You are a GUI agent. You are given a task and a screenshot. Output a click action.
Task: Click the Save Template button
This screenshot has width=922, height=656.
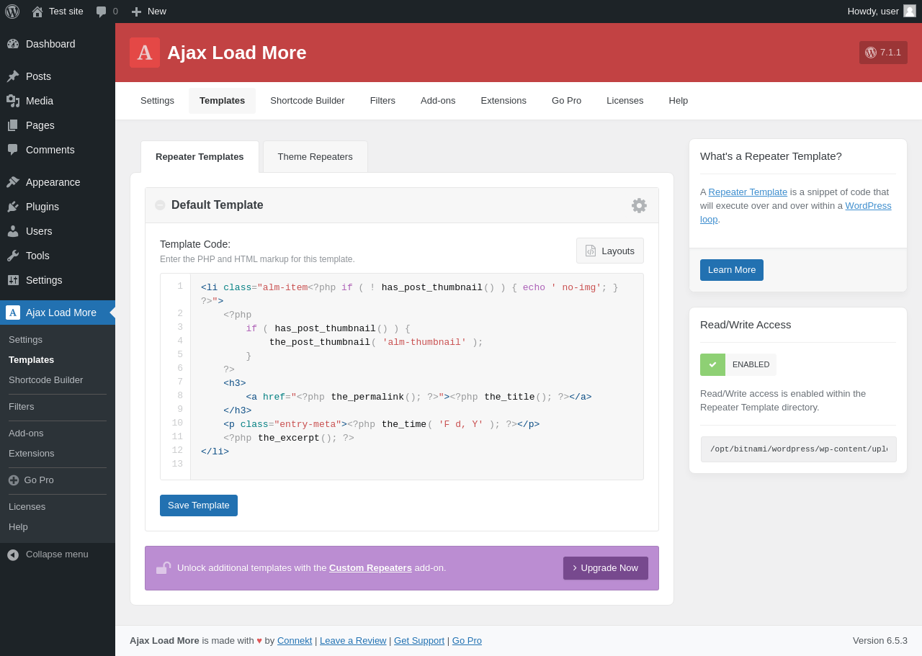(199, 506)
